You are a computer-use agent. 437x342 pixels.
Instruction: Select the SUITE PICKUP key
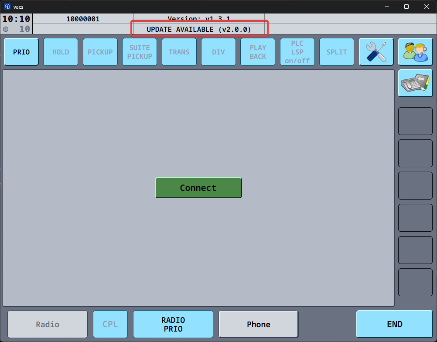click(140, 52)
